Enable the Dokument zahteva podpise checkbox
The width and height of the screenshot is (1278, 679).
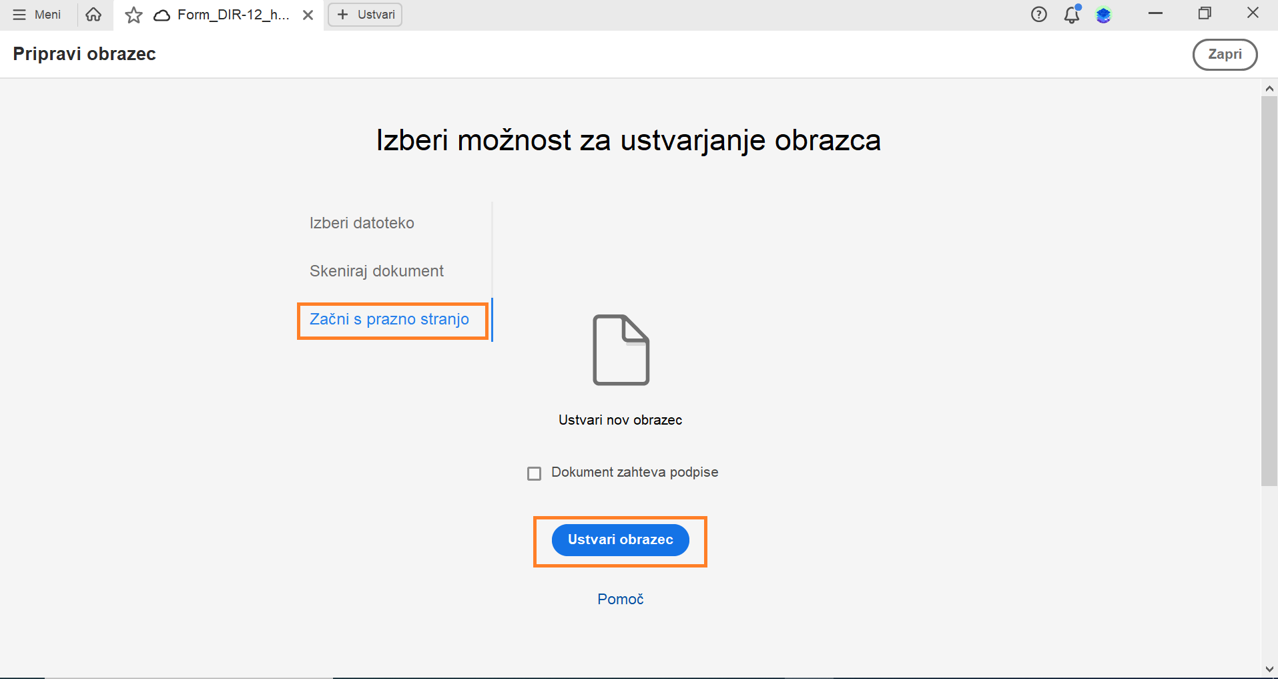click(534, 473)
